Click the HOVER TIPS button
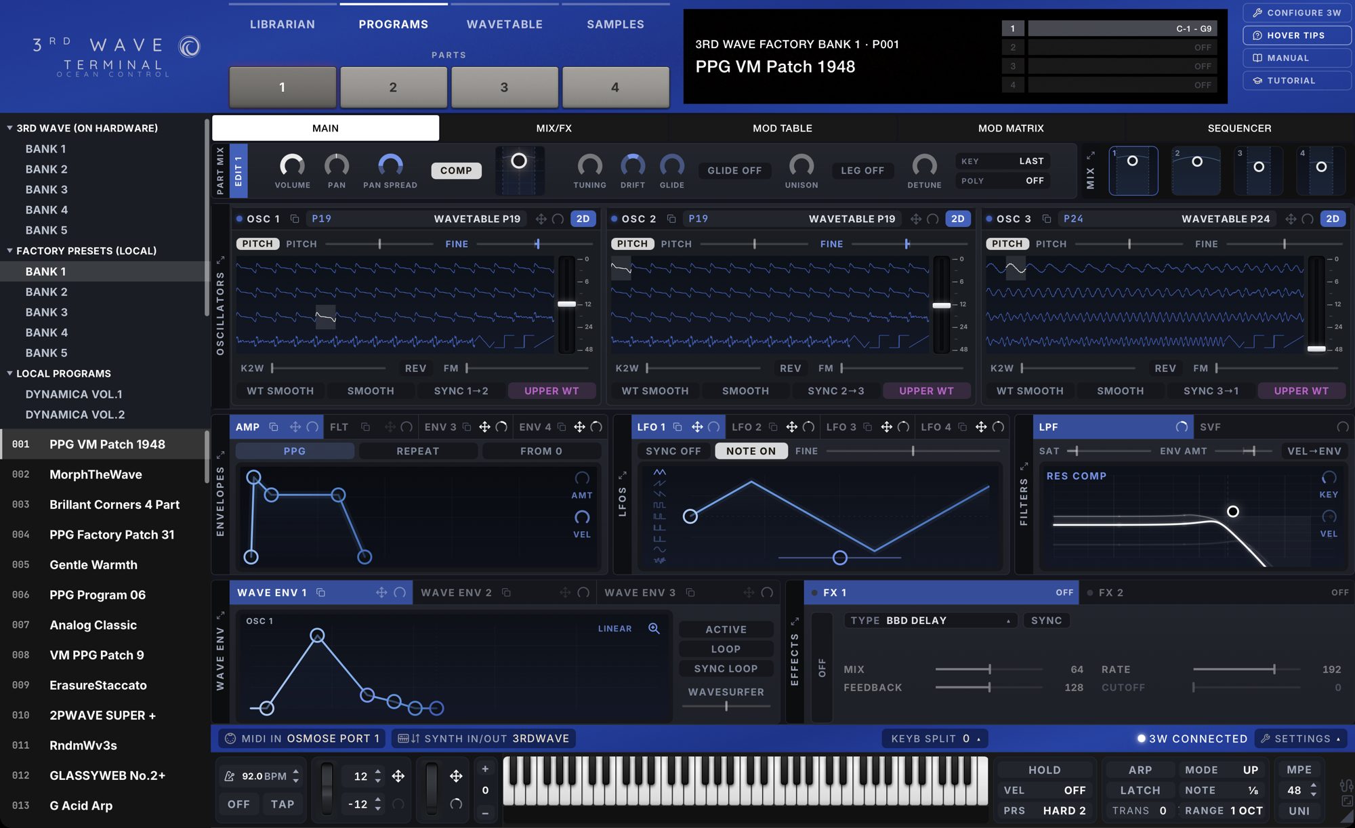This screenshot has width=1355, height=828. coord(1297,35)
